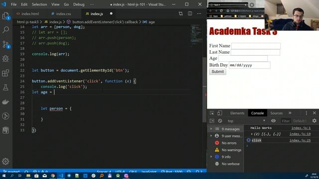This screenshot has height=179, width=319.
Task: Open Microsoft Store from taskbar
Action: coord(36,176)
